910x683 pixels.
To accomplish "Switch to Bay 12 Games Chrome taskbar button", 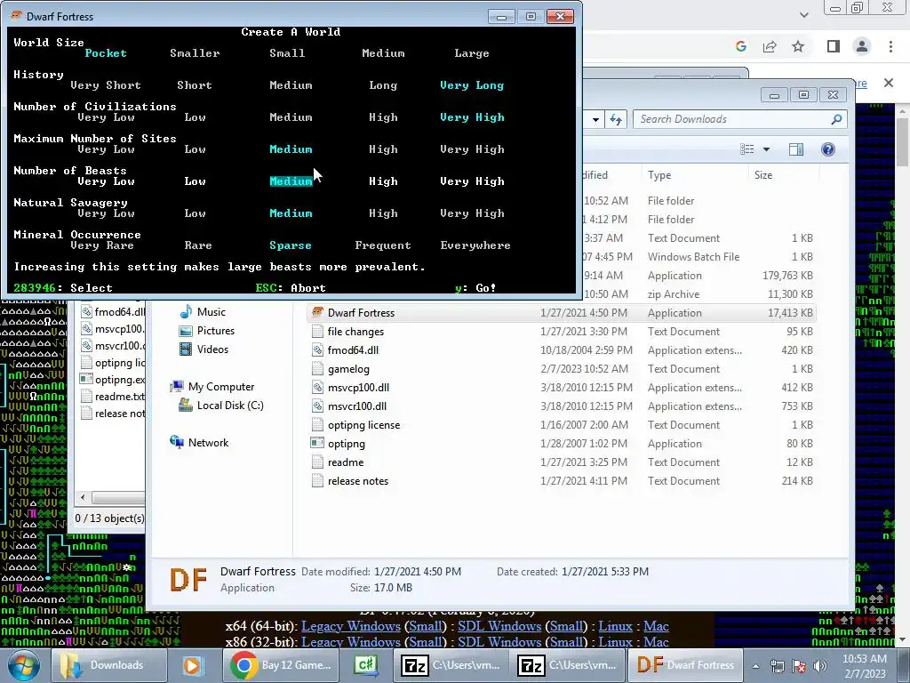I will [x=281, y=665].
